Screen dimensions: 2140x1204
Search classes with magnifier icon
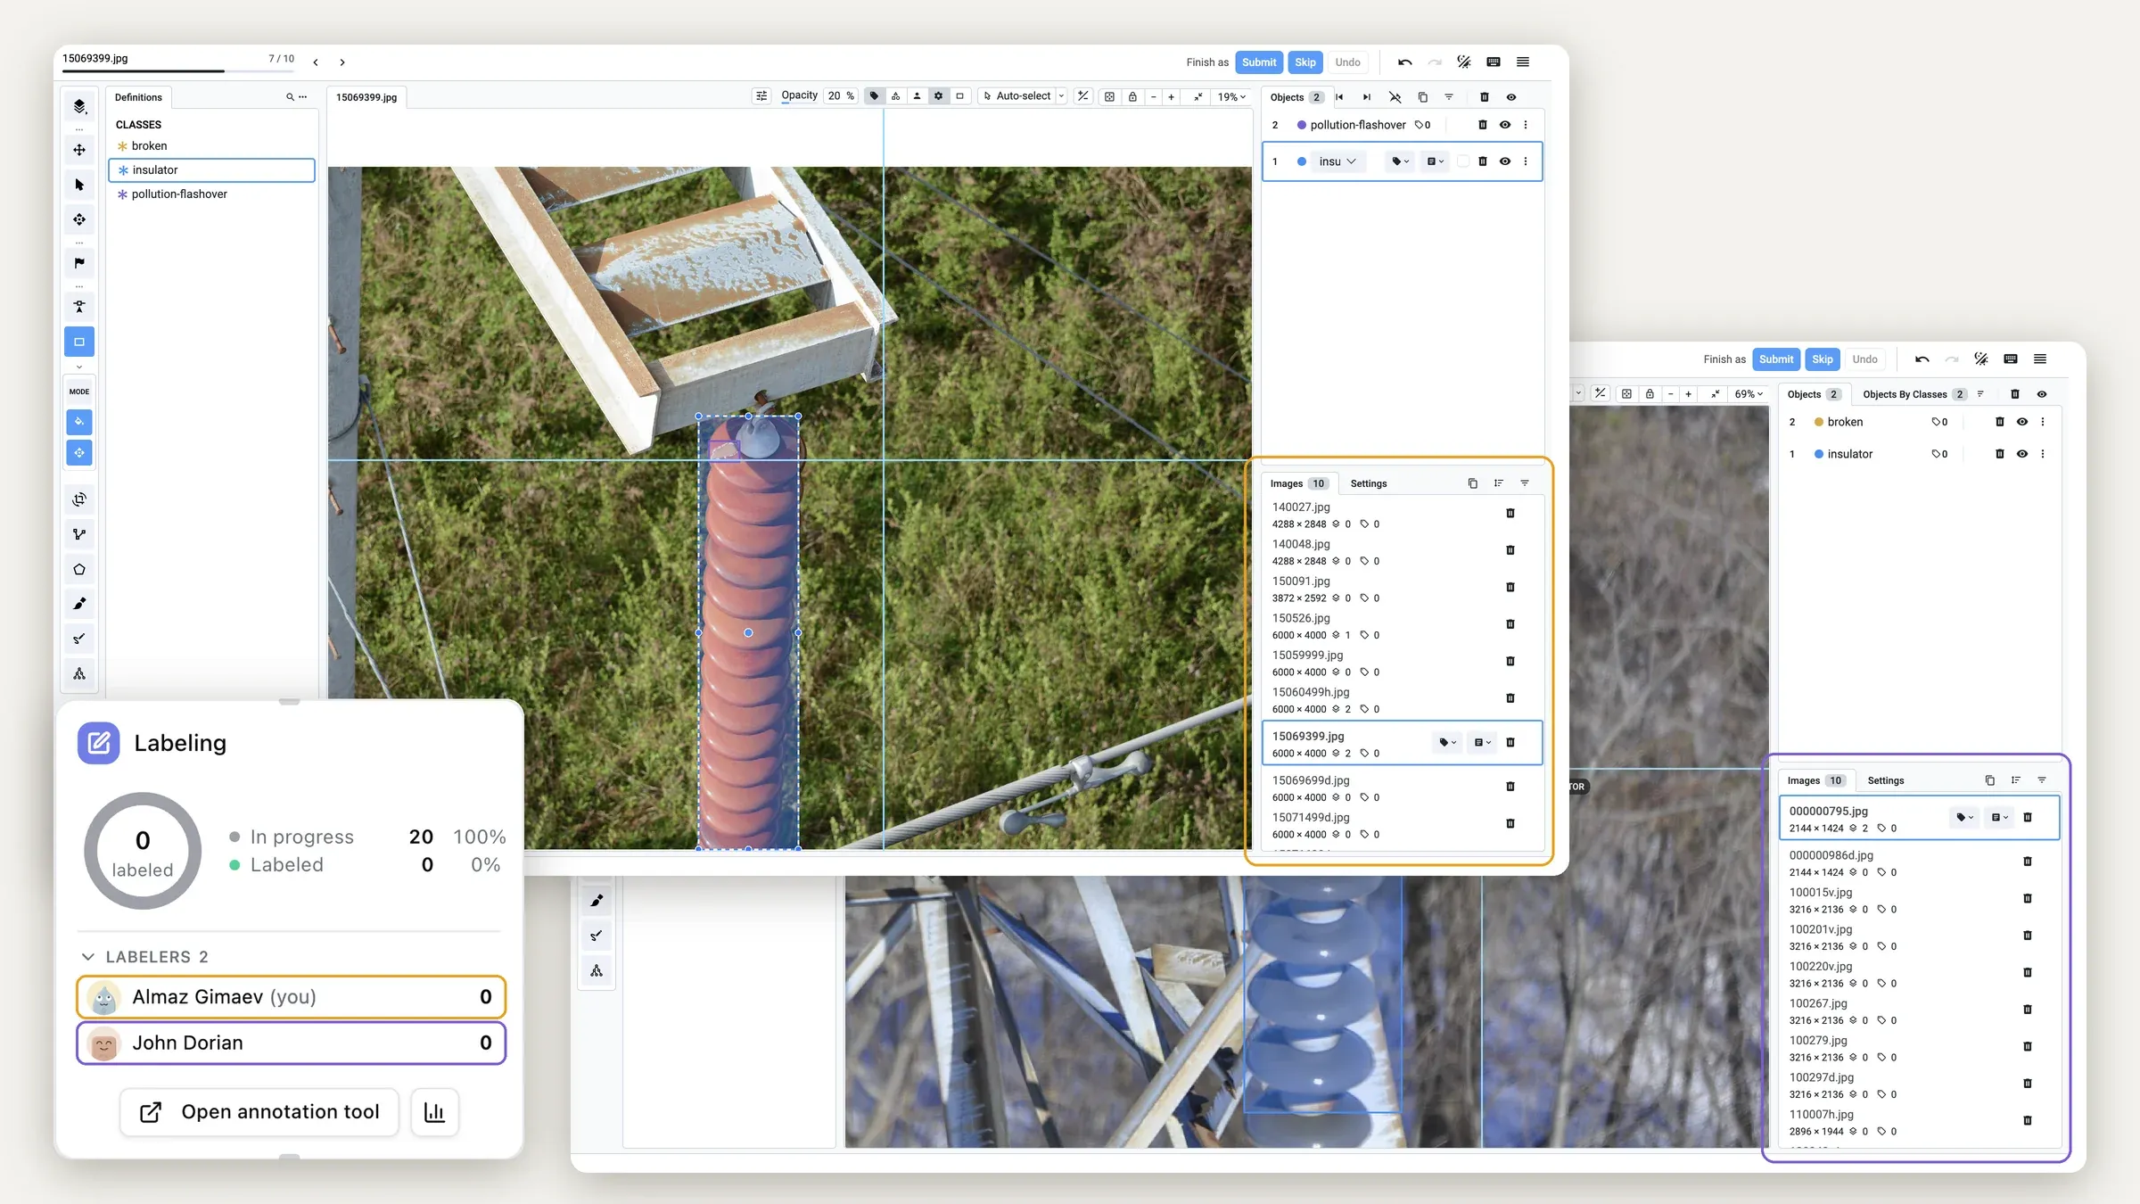tap(290, 97)
